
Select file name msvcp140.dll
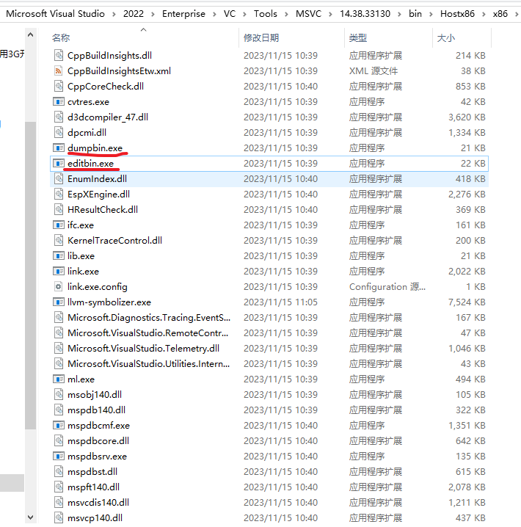tap(95, 518)
